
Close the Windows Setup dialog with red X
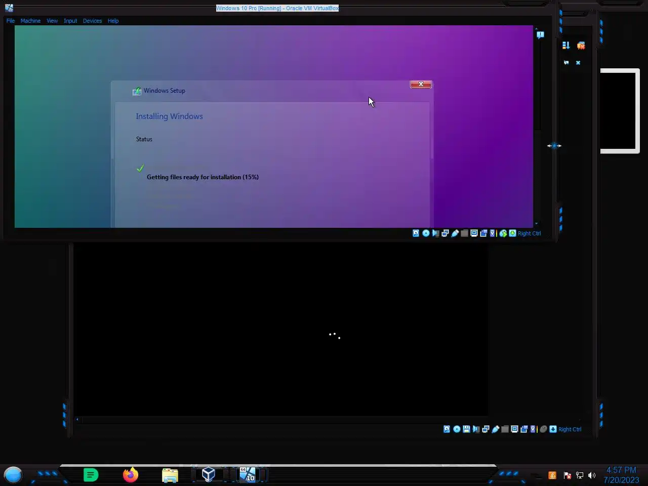(421, 84)
